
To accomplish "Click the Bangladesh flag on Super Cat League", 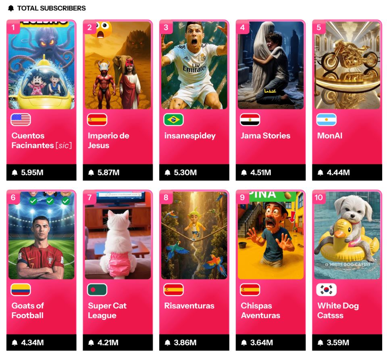I will [97, 290].
